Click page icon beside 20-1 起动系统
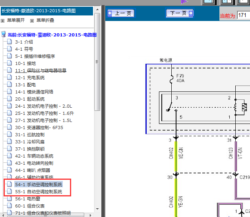Image resolution: width=250 pixels, height=217 pixels. click(10, 99)
